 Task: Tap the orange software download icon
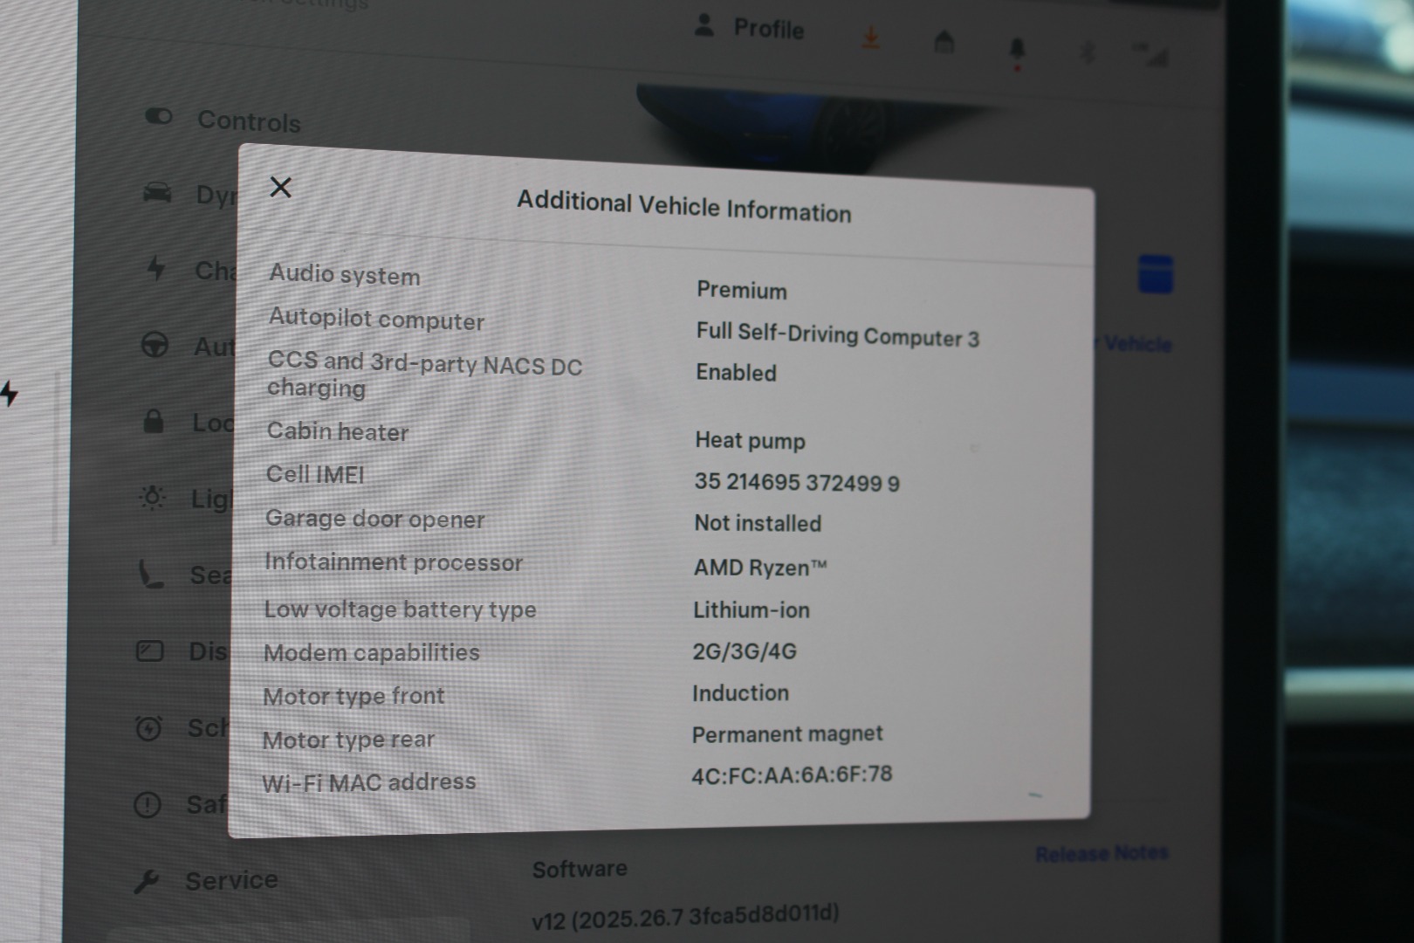[870, 38]
